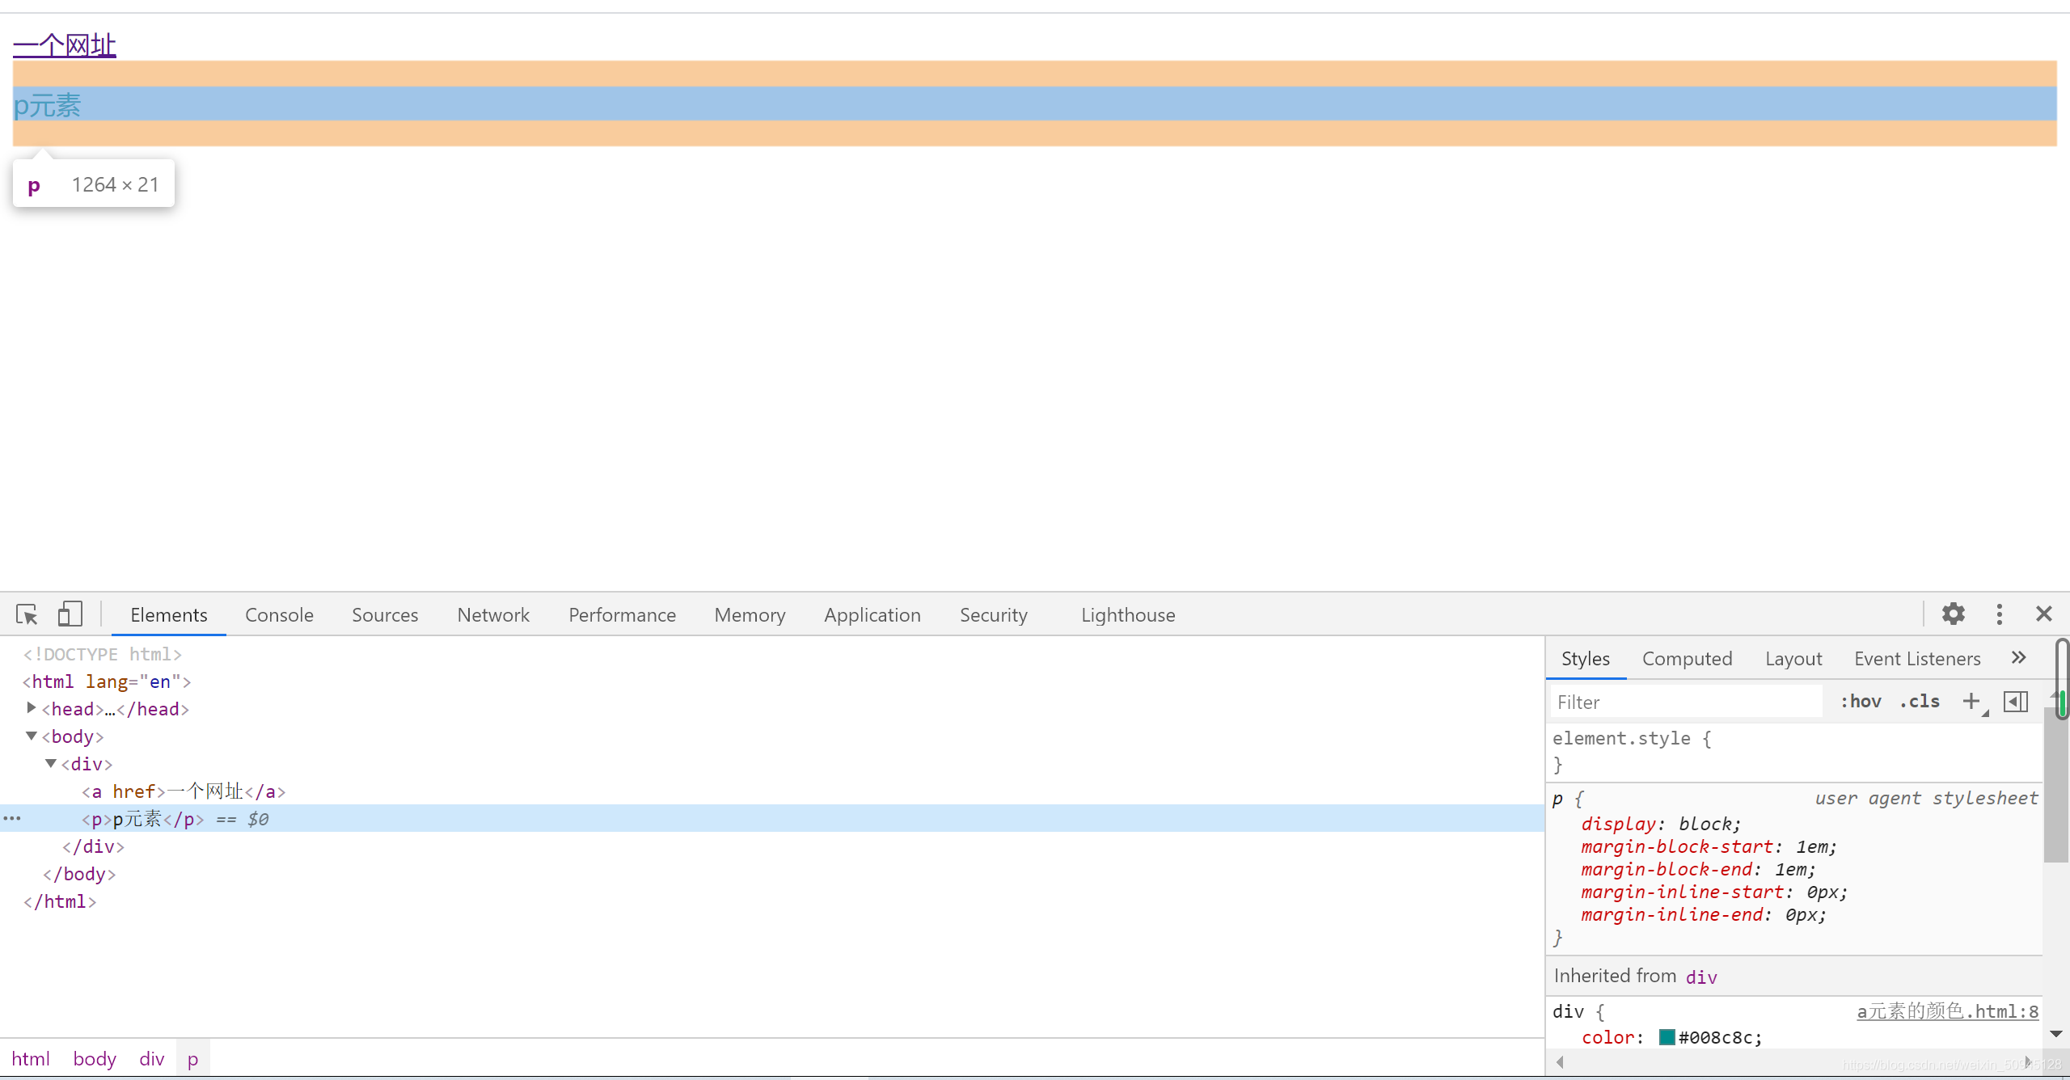Open the Sources tab
Screen dimensions: 2070x1080
pyautogui.click(x=385, y=615)
